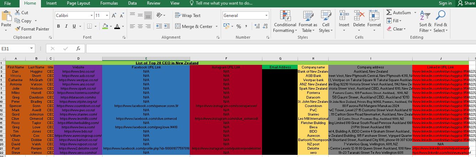The height and width of the screenshot is (157, 476).
Task: Open the General number format dropdown
Action: (x=266, y=16)
